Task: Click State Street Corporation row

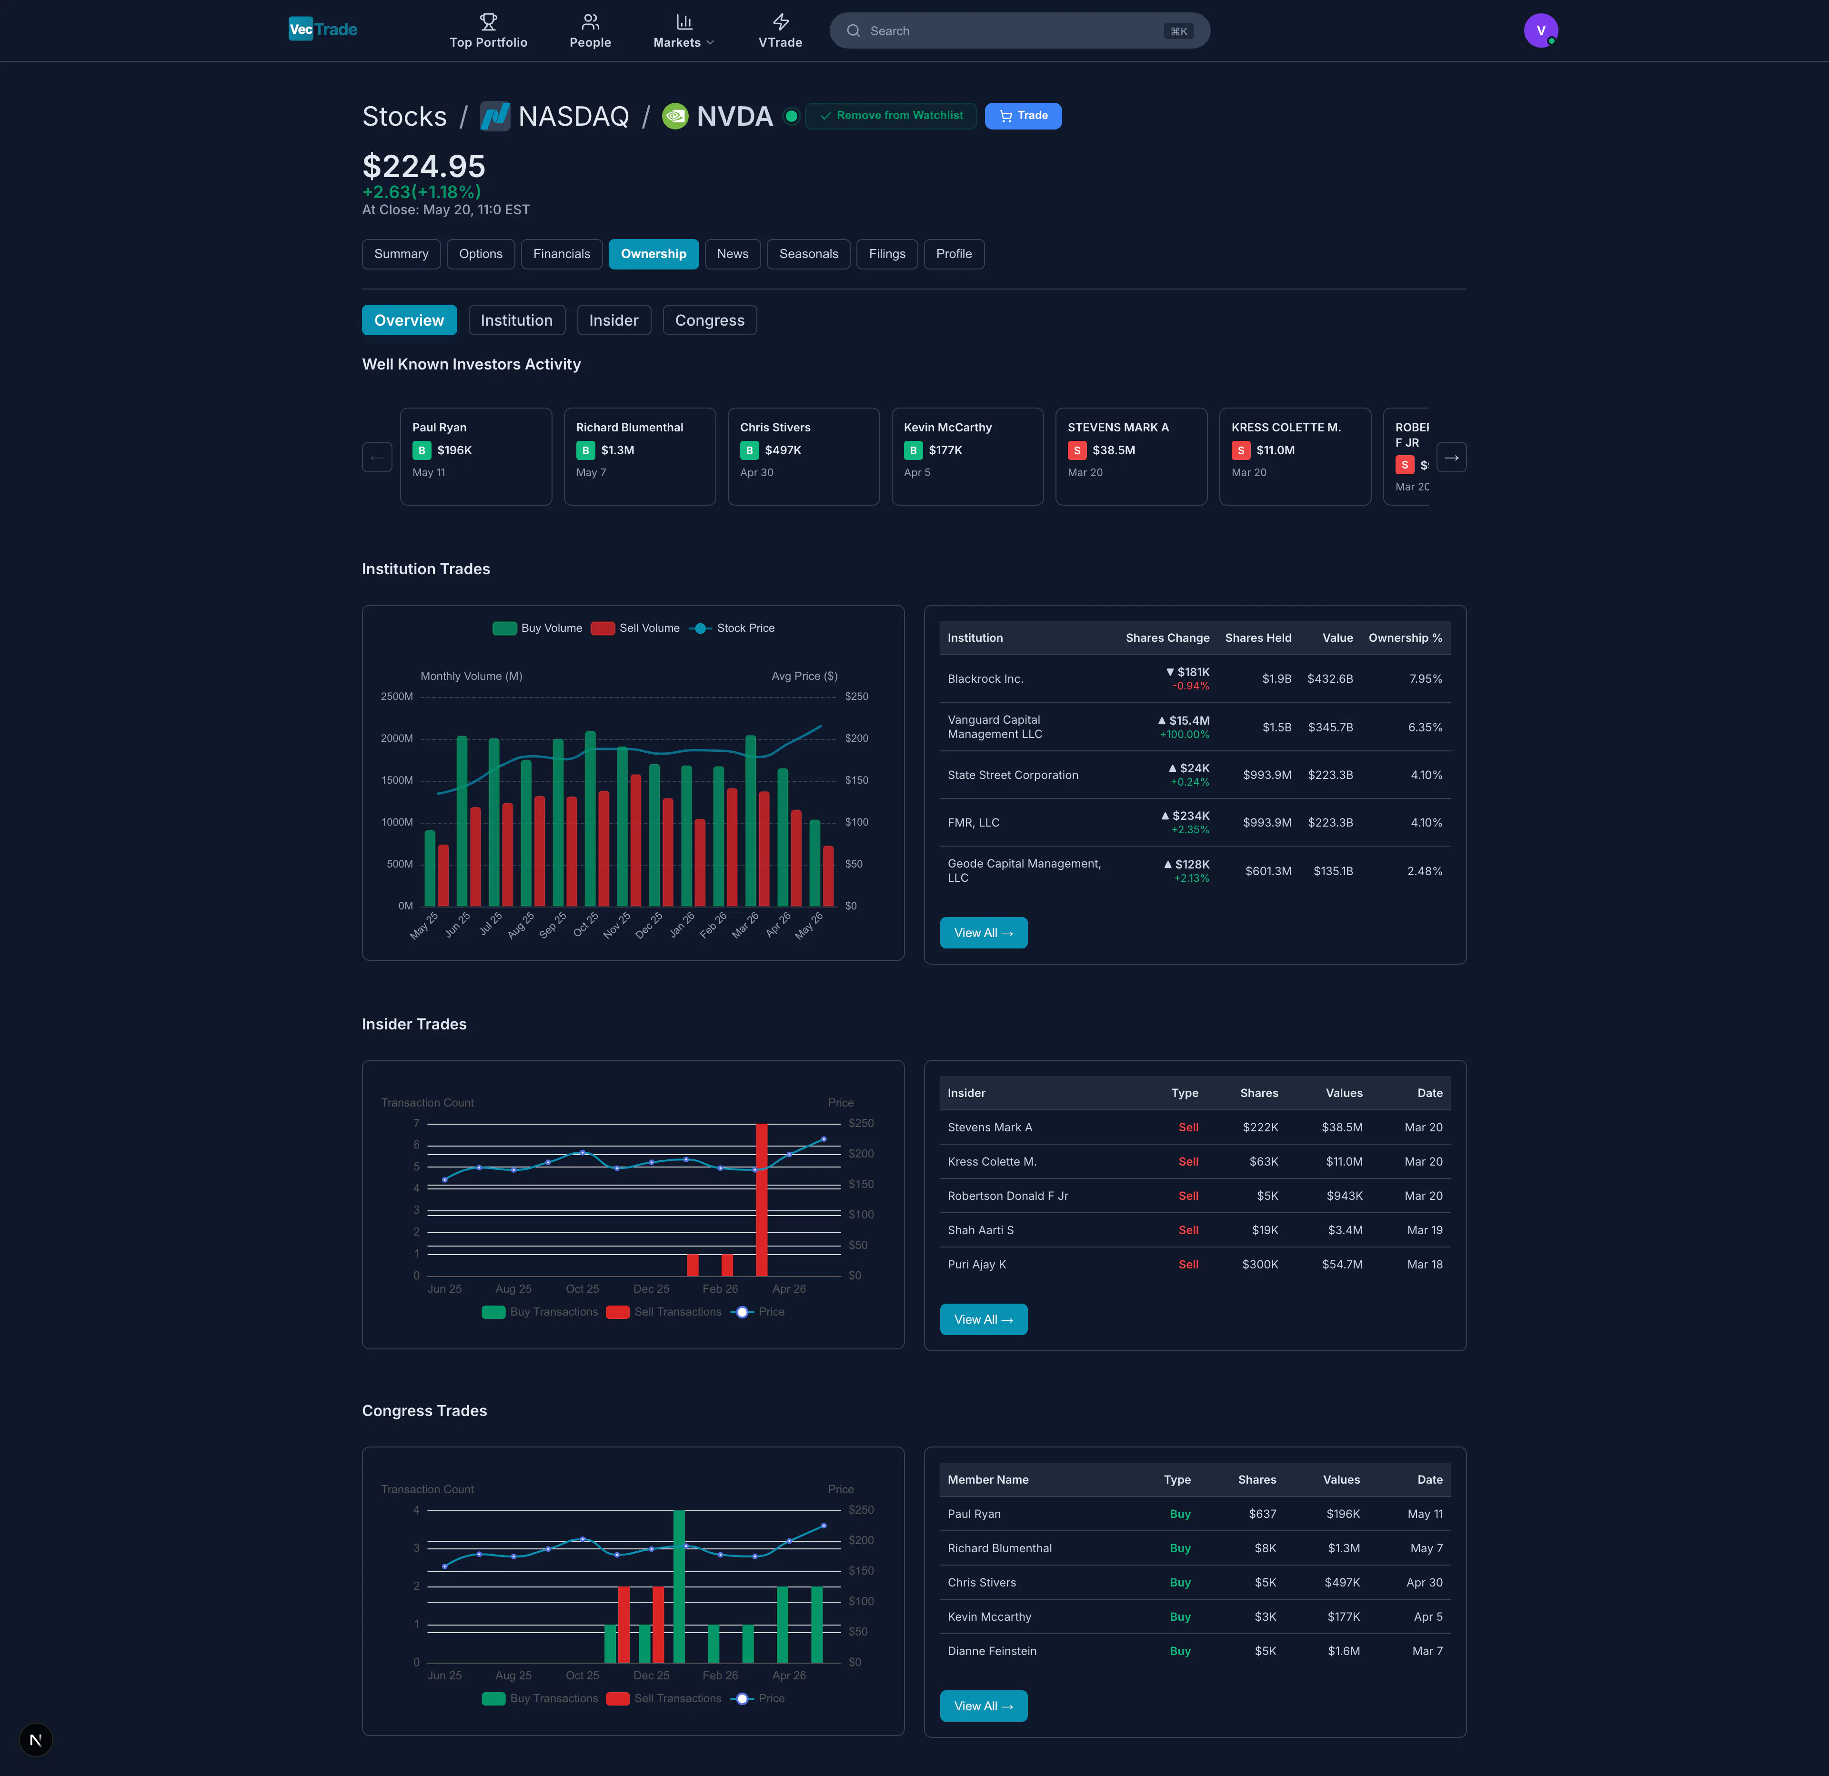Action: (1195, 774)
